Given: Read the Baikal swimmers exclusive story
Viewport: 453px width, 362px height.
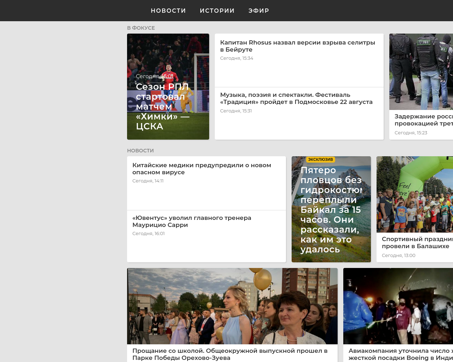Looking at the screenshot, I should [330, 209].
